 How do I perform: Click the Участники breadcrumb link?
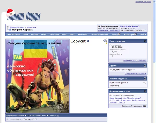(x=31, y=27)
